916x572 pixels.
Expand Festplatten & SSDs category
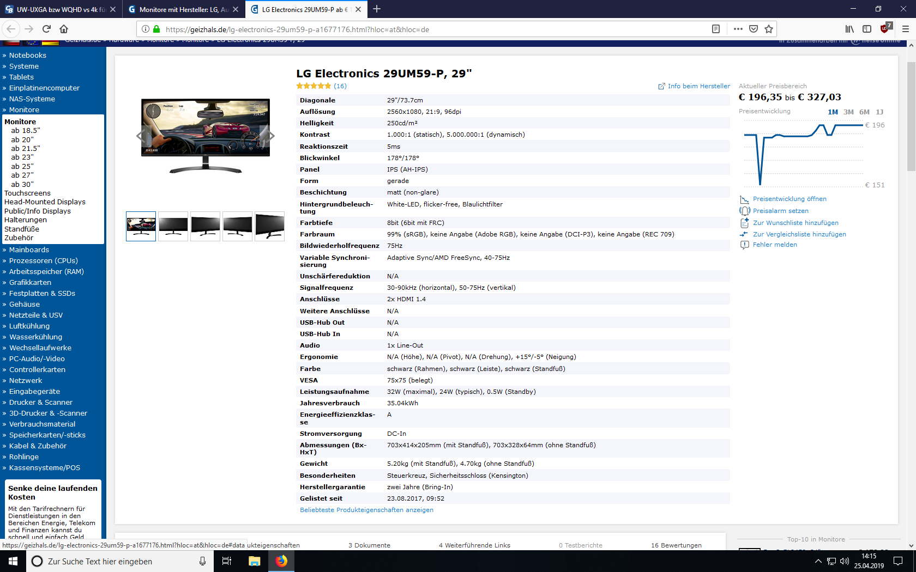42,293
